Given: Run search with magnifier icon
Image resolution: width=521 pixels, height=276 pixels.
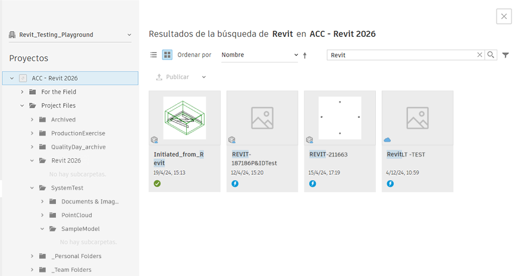Looking at the screenshot, I should click(491, 55).
